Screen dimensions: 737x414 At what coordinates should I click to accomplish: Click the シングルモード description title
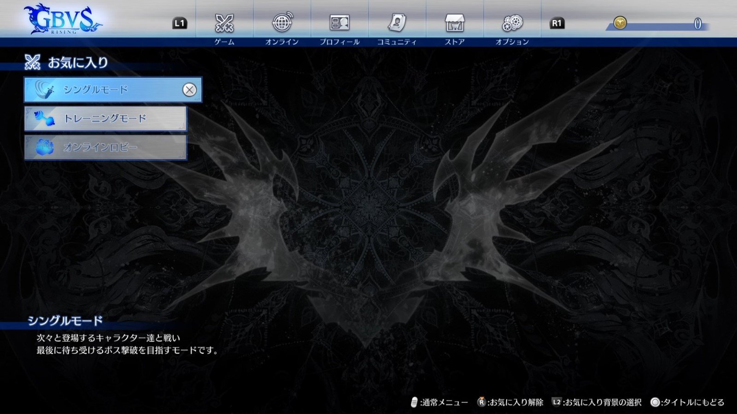point(65,321)
